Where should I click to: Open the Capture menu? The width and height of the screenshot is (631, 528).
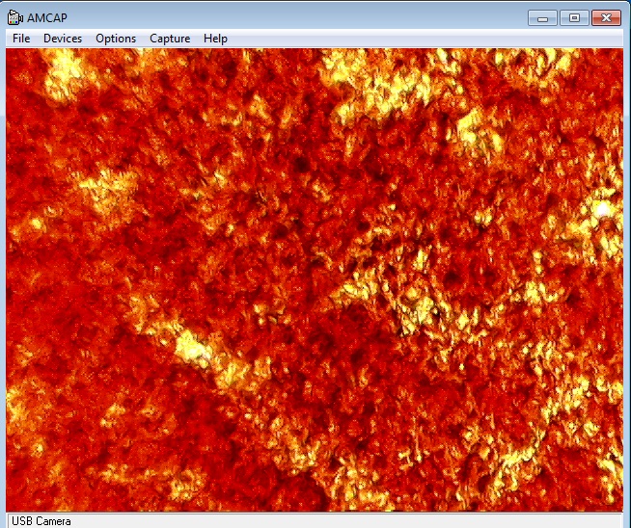[x=170, y=39]
